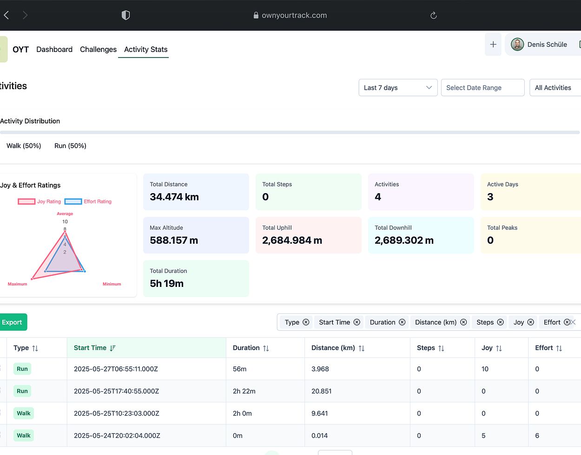Remove the Start Time column chip
The width and height of the screenshot is (581, 455).
click(357, 322)
